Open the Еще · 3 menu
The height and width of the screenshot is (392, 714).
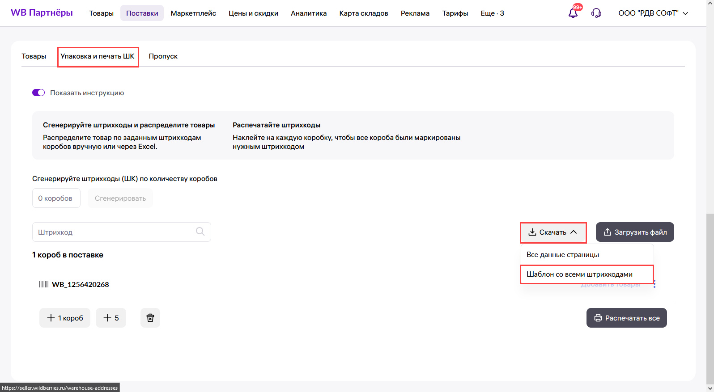[492, 13]
